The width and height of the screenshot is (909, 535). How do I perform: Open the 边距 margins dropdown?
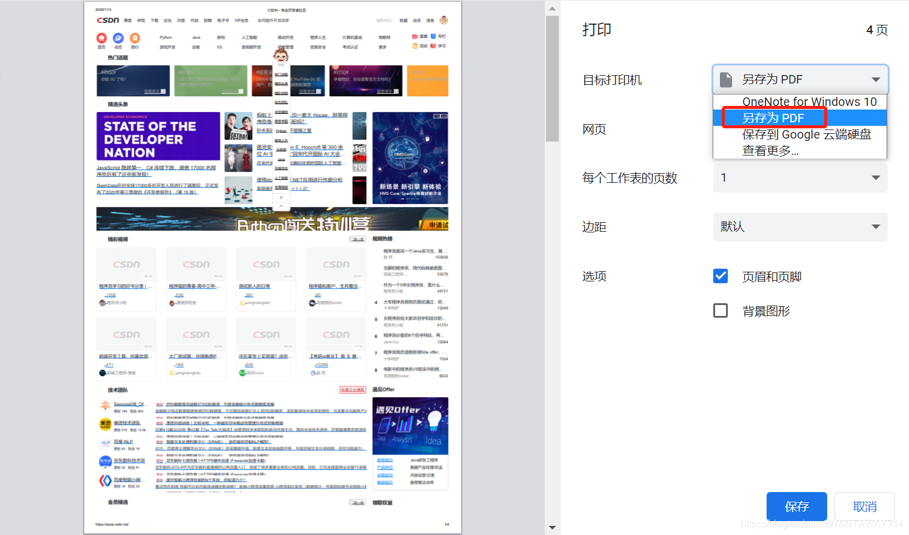(x=801, y=226)
